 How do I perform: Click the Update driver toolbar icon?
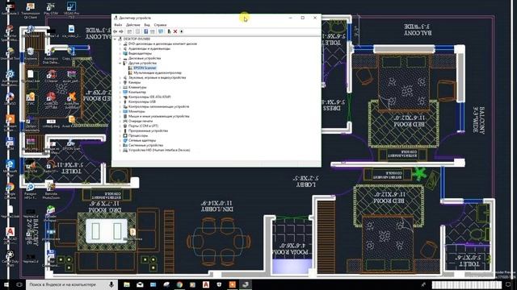pyautogui.click(x=169, y=31)
